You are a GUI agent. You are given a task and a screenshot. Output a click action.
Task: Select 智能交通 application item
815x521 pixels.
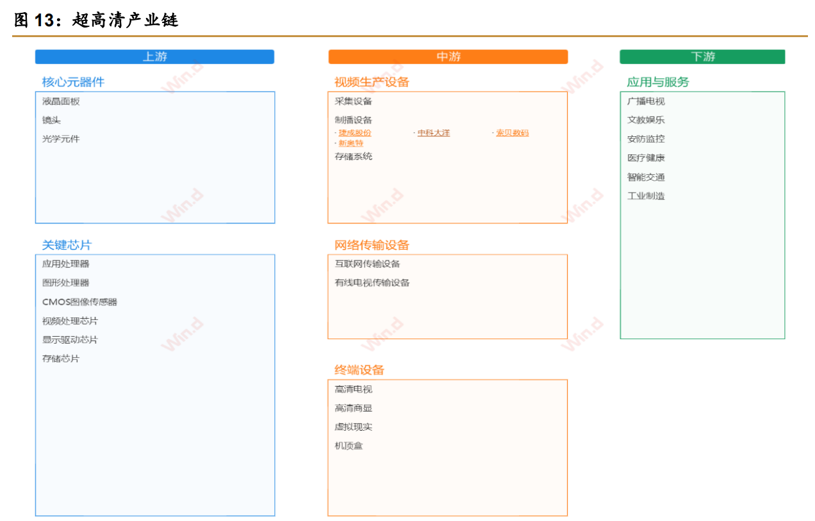click(x=646, y=177)
